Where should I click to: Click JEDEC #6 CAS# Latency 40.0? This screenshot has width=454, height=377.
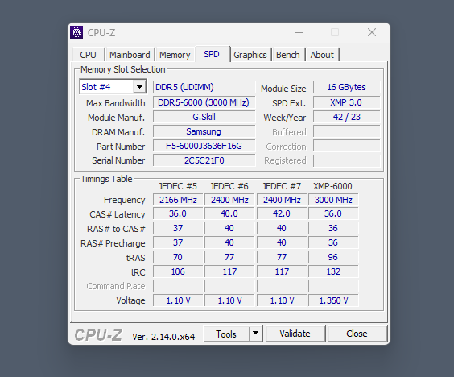(229, 213)
